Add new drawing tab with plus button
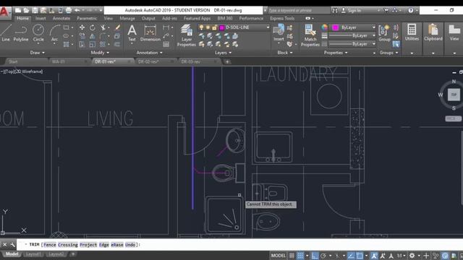 [x=227, y=61]
